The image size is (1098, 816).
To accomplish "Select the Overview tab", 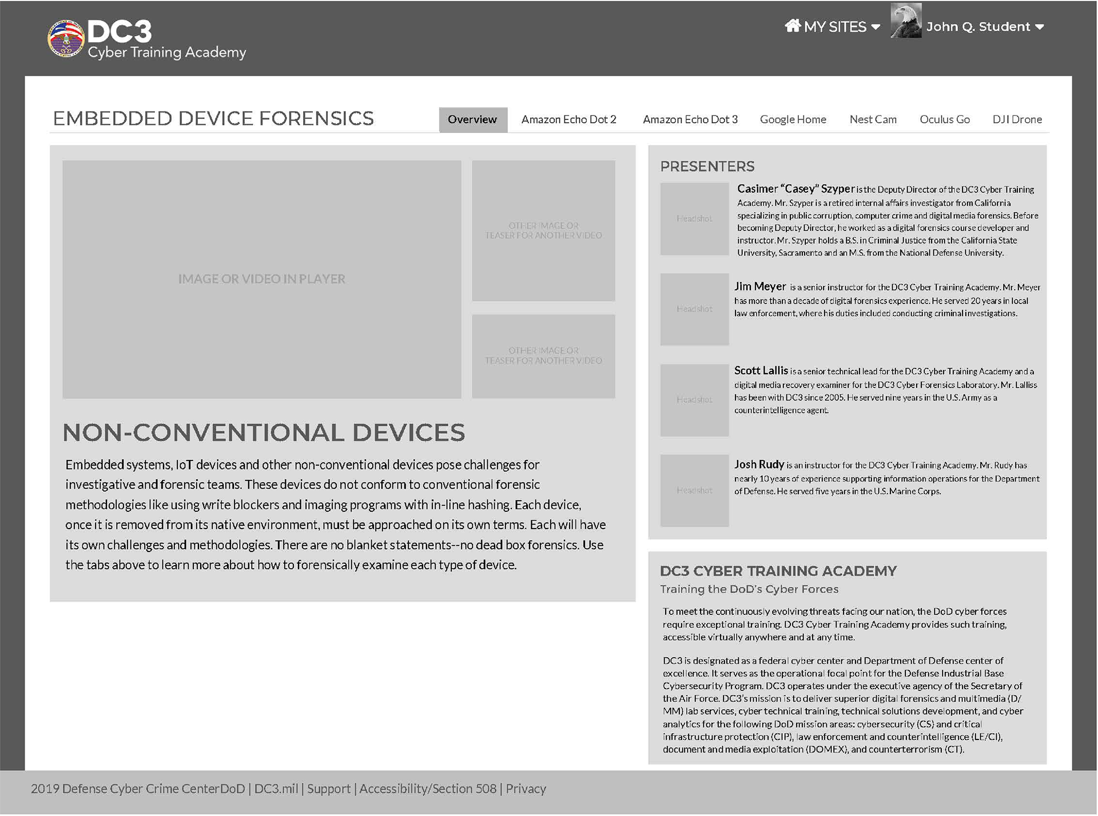I will (473, 120).
